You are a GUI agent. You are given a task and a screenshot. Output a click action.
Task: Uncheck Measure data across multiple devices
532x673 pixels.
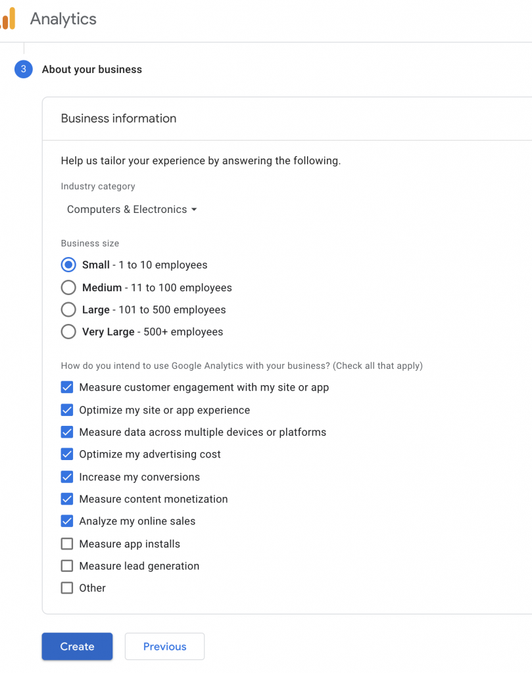[x=66, y=432]
